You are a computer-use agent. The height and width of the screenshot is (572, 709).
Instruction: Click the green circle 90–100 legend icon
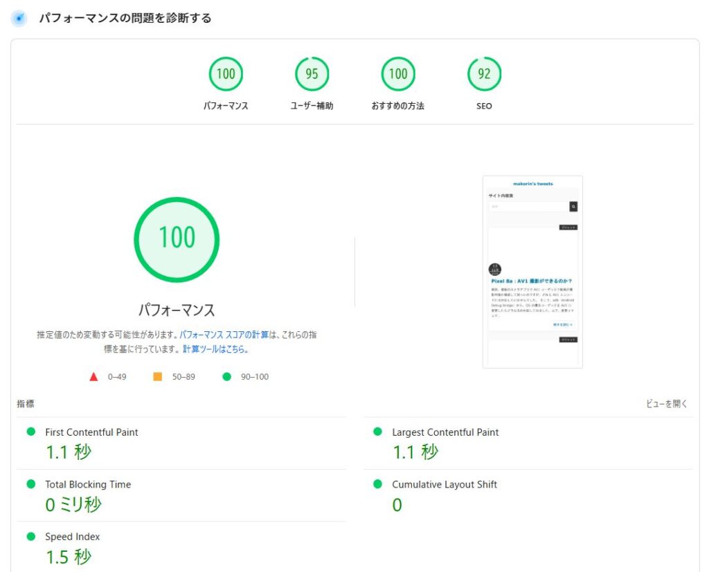pyautogui.click(x=226, y=377)
